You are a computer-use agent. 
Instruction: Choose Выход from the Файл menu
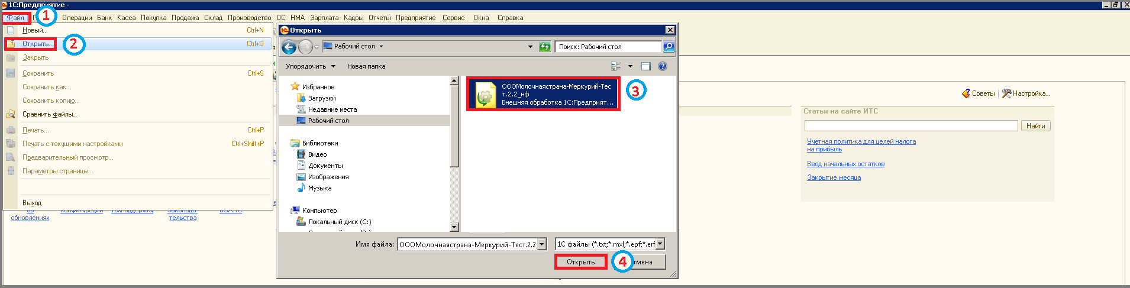point(138,203)
